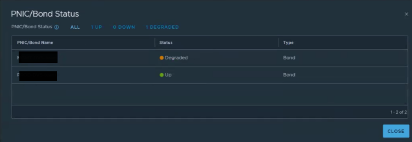
Task: Close the dialog with the X icon
Action: 406,14
